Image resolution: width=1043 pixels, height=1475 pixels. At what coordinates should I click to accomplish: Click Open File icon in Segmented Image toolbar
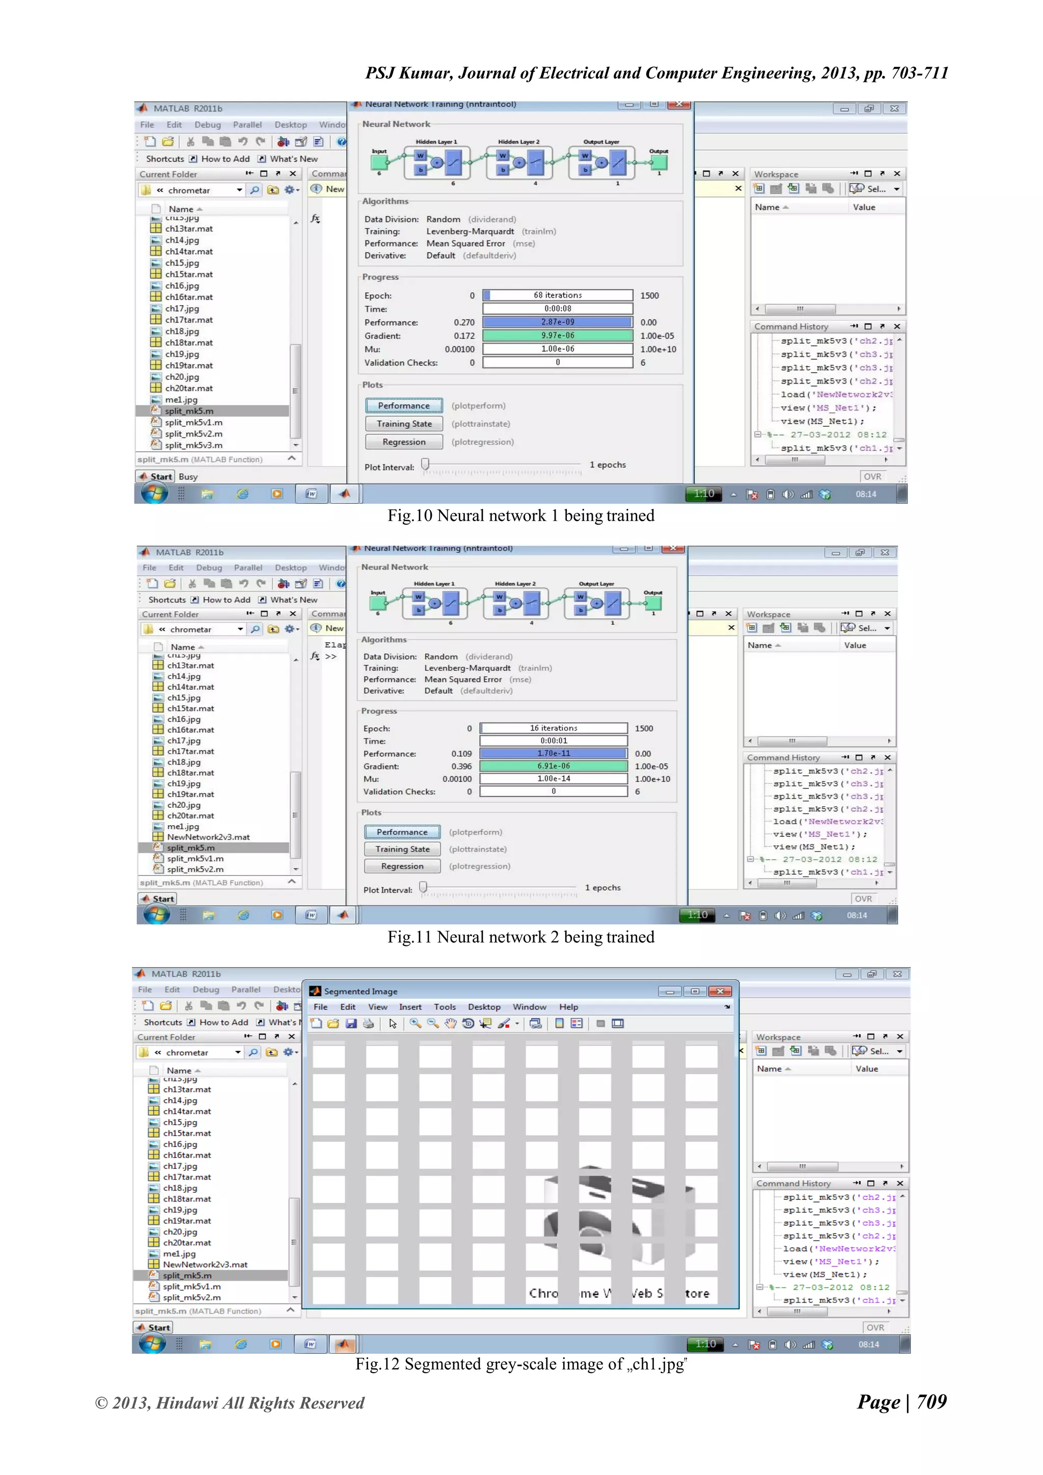pos(334,1023)
